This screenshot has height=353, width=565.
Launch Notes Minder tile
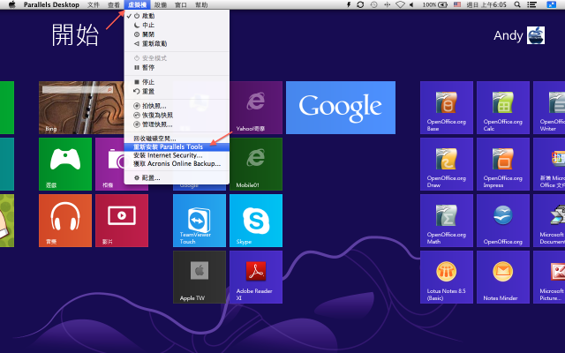(x=503, y=277)
